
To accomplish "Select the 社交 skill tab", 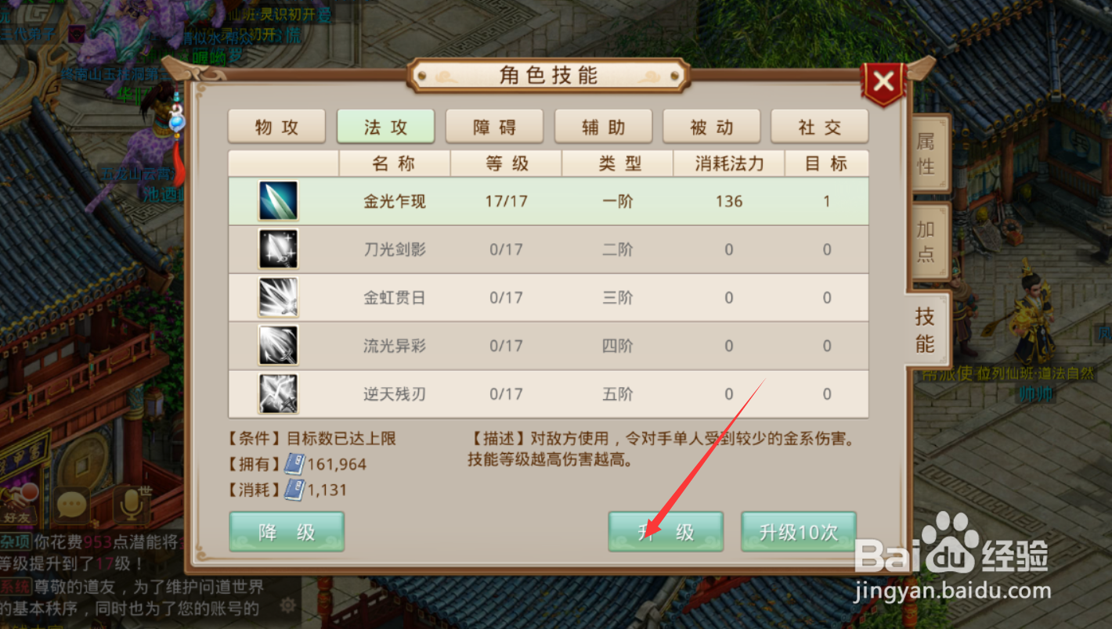I will [x=820, y=127].
